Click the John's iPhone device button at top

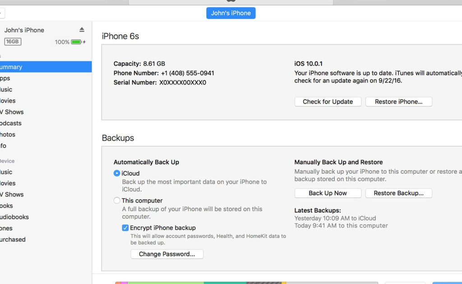231,13
